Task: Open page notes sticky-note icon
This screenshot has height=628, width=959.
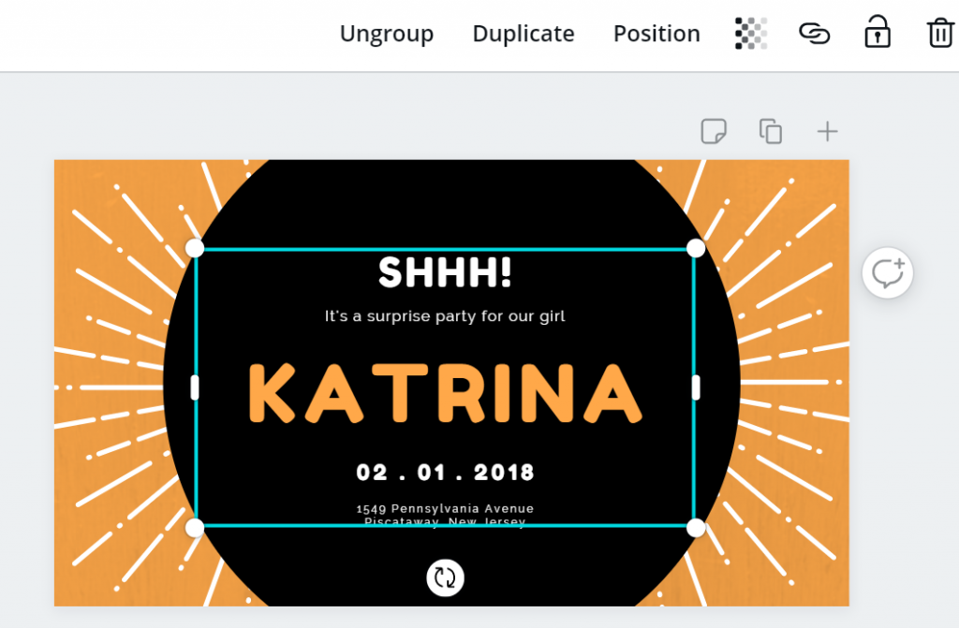Action: 714,131
